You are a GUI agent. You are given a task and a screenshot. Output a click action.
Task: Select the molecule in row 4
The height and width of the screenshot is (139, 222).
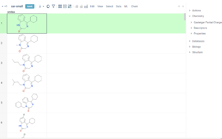pos(27,83)
